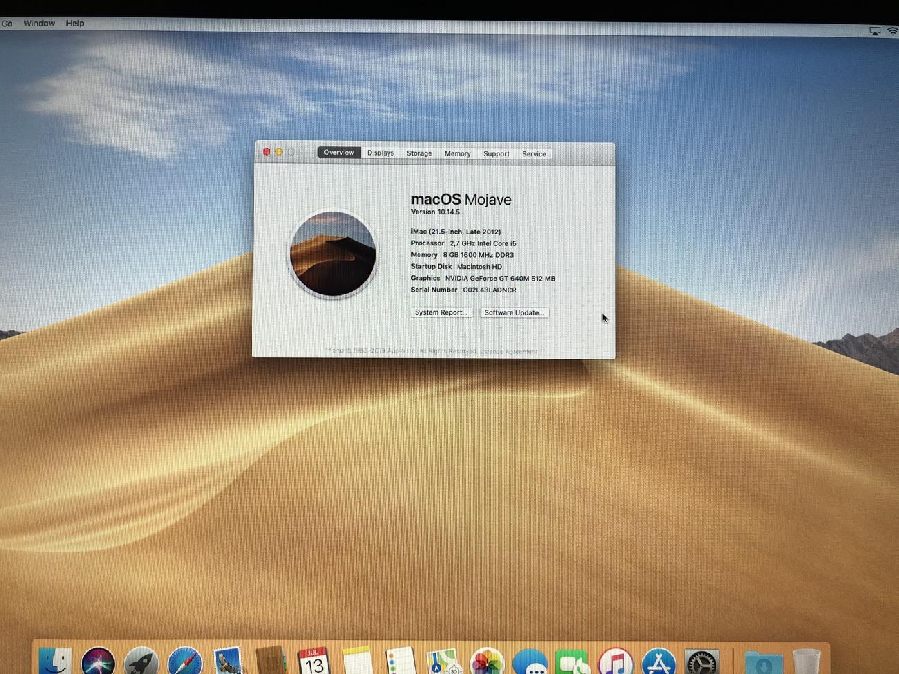Open Maps icon in Dock
The height and width of the screenshot is (674, 899).
(x=443, y=662)
